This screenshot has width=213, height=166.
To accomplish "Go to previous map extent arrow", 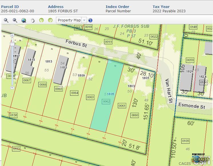I will coord(41,20).
